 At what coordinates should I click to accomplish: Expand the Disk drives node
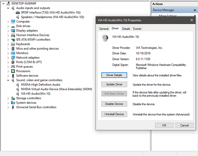point(8,26)
